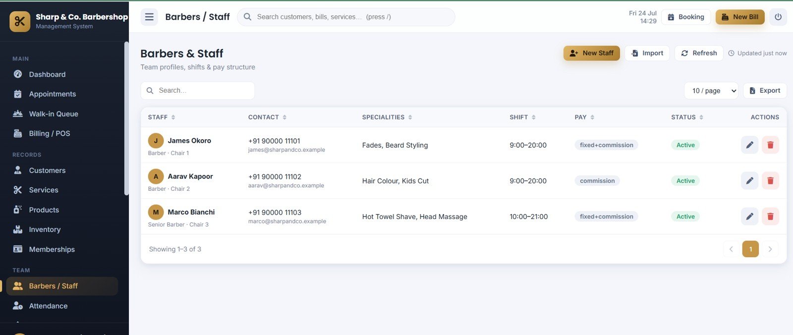Delete James Okoro with the trash icon
The width and height of the screenshot is (793, 335).
(x=770, y=145)
